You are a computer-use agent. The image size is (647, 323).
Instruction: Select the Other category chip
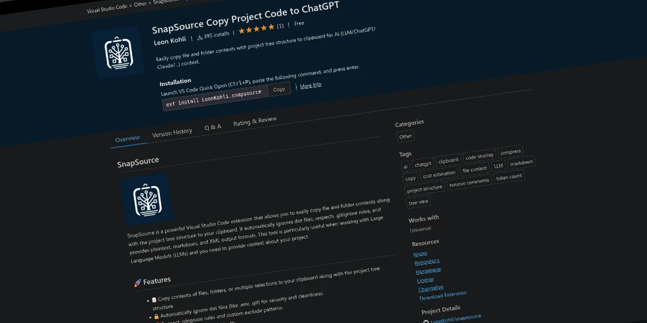406,136
